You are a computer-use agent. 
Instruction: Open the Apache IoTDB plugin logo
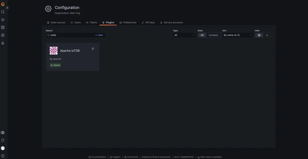[54, 51]
